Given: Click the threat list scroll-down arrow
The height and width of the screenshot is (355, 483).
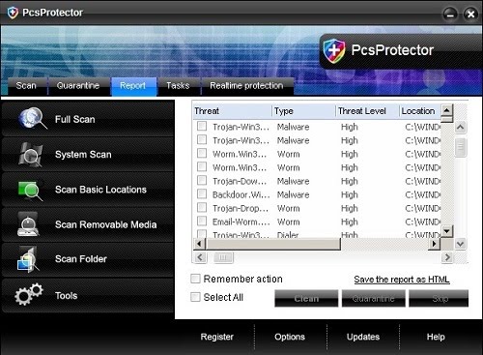Looking at the screenshot, I should (x=447, y=231).
